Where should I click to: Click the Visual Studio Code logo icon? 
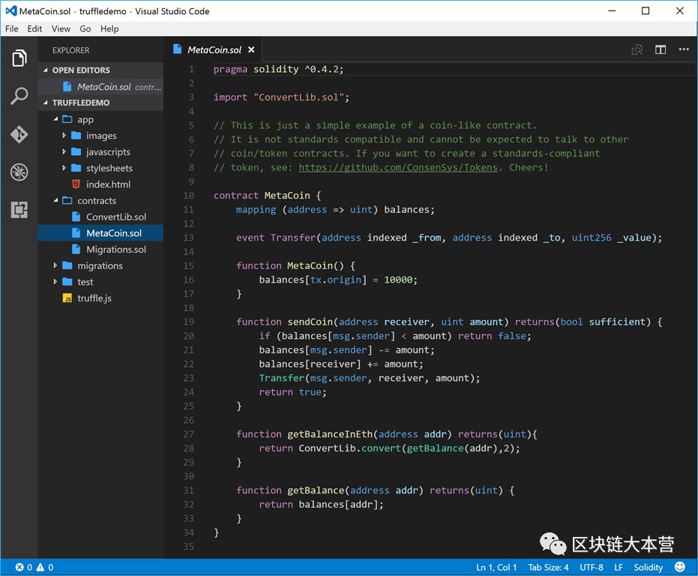(x=11, y=10)
